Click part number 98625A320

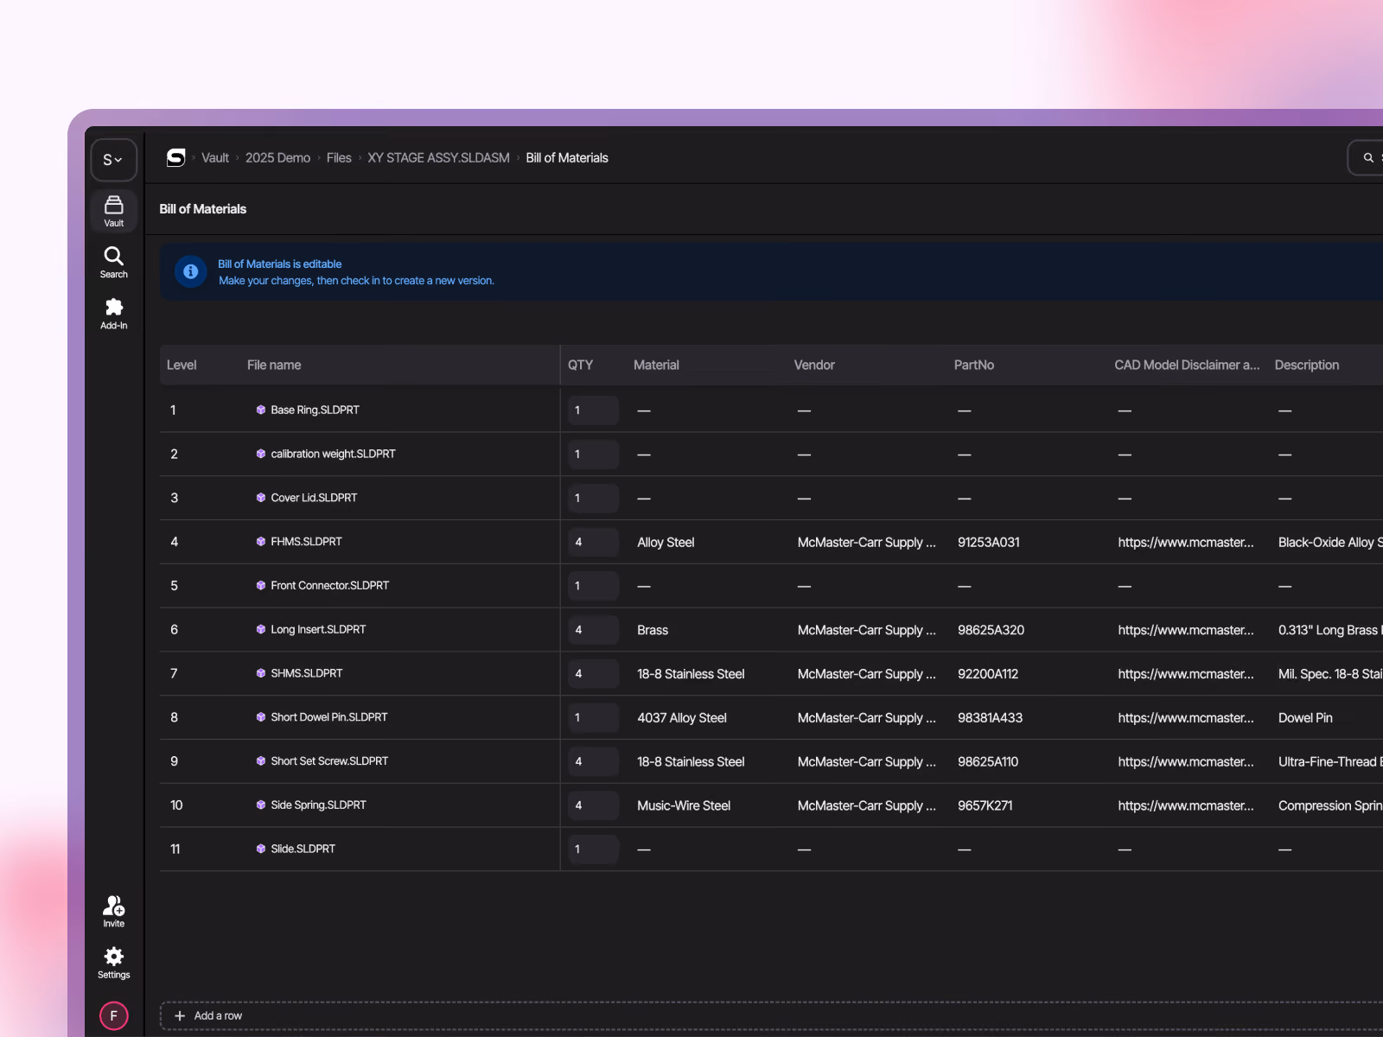[991, 631]
